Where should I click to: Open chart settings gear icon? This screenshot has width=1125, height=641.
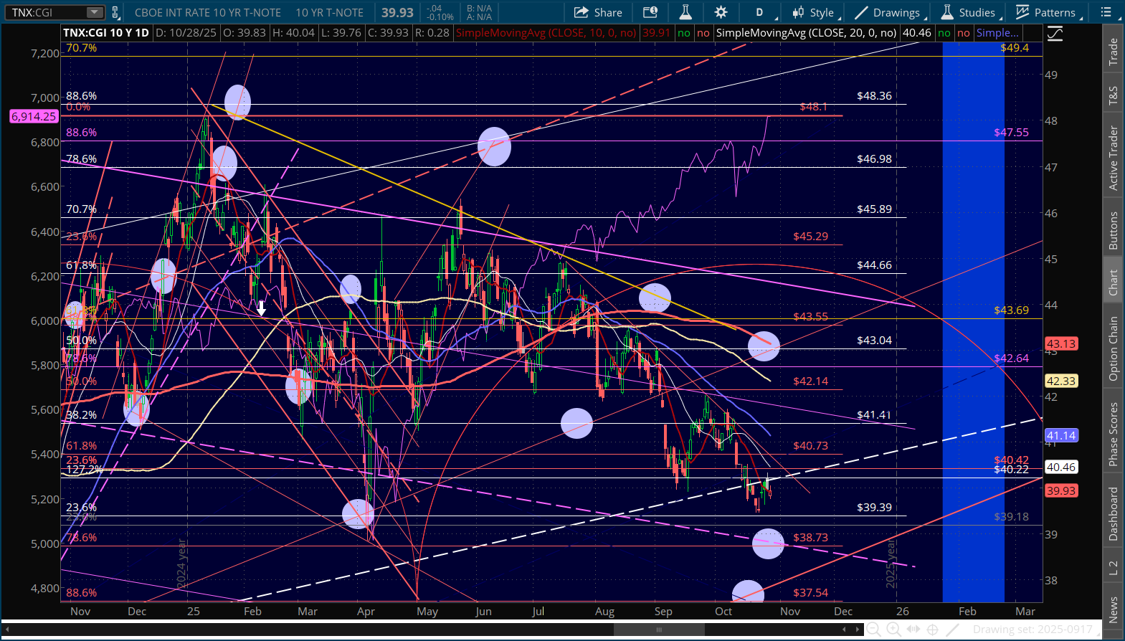721,12
